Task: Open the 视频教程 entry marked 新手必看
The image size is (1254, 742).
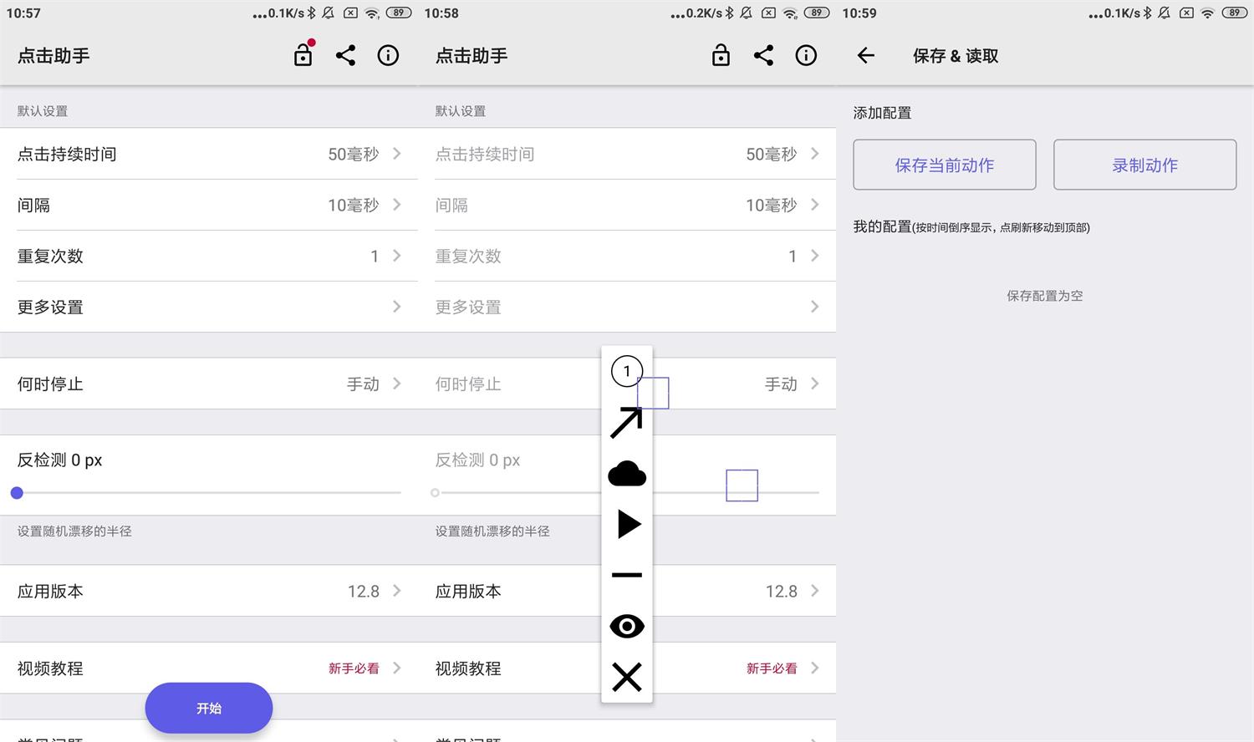Action: (209, 668)
